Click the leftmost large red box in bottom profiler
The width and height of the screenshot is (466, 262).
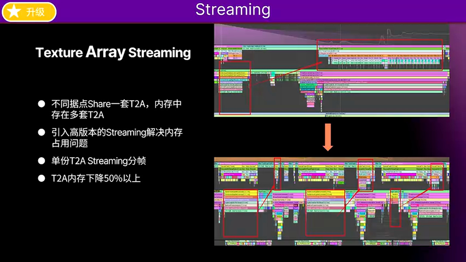[x=240, y=213]
